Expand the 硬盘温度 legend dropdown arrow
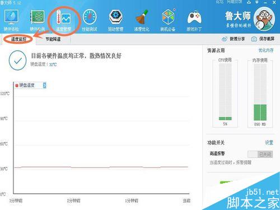 click(44, 85)
